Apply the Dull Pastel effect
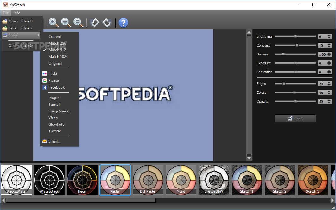Screen dimensions: 336x210 (148, 180)
